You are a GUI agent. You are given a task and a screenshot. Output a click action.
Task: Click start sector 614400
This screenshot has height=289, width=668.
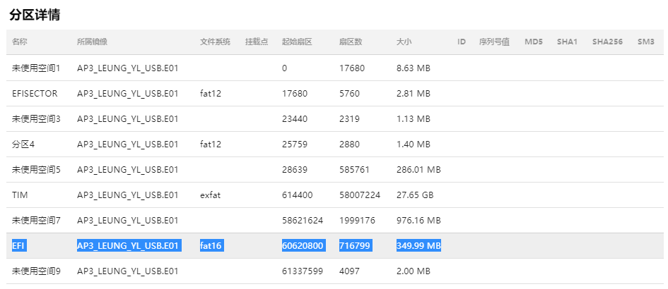pyautogui.click(x=297, y=195)
